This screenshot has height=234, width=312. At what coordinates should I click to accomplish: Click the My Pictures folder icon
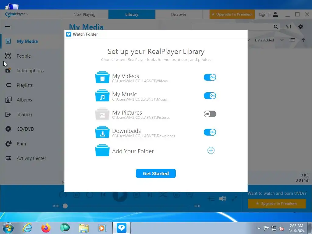coord(102,114)
